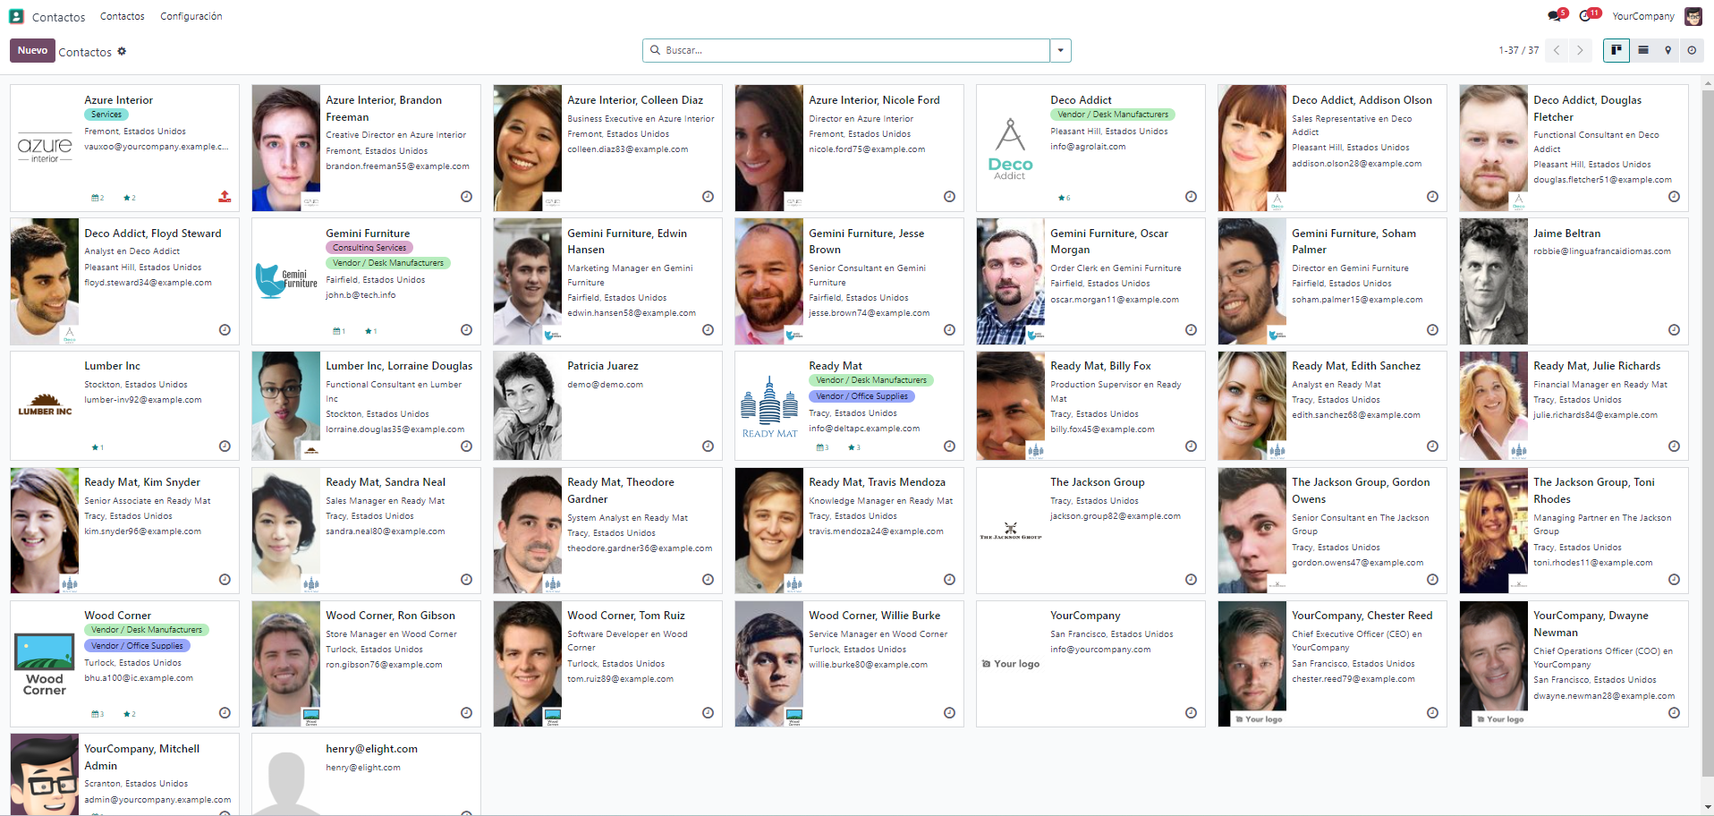Click 'YourCompany, Mitchell Admin' name
The image size is (1714, 816).
click(141, 757)
